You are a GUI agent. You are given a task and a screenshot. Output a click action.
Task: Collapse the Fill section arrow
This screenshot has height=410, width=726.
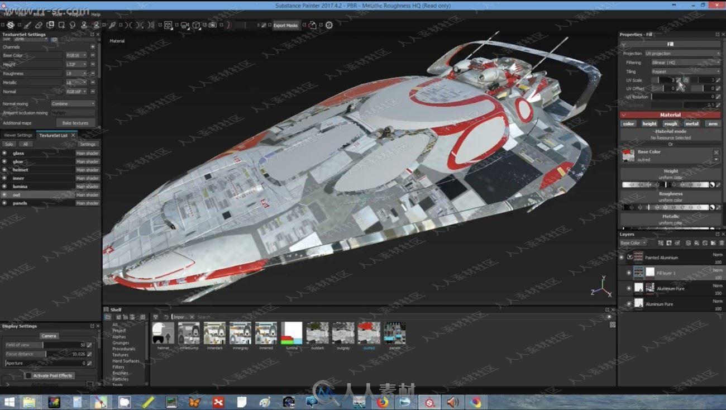[624, 44]
